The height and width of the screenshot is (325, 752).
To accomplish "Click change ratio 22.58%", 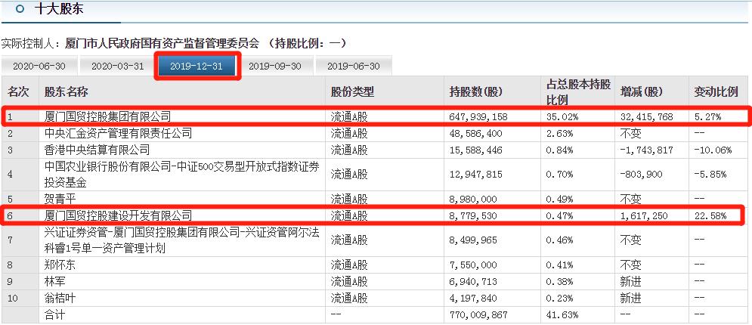I will coord(710,215).
